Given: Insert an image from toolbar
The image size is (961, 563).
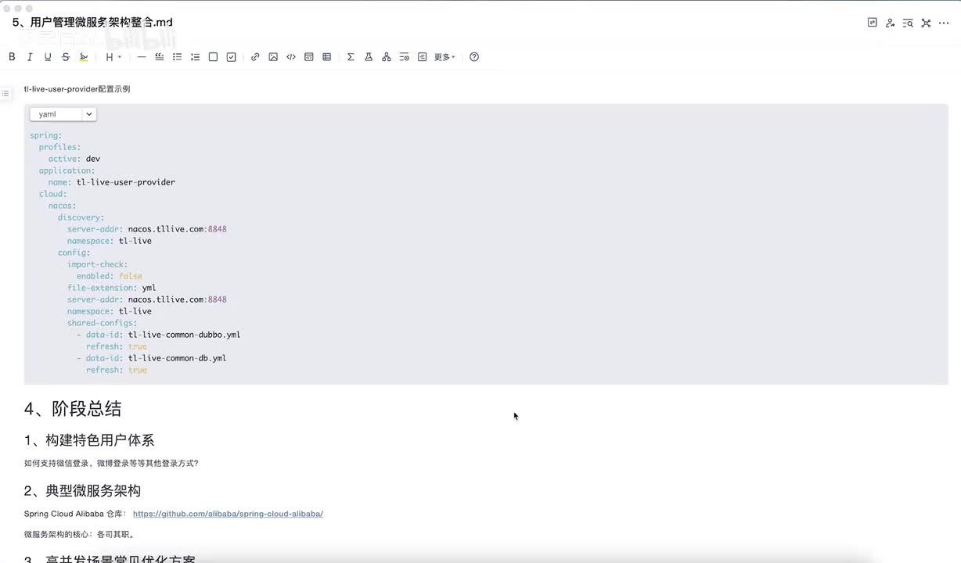Looking at the screenshot, I should click(273, 57).
